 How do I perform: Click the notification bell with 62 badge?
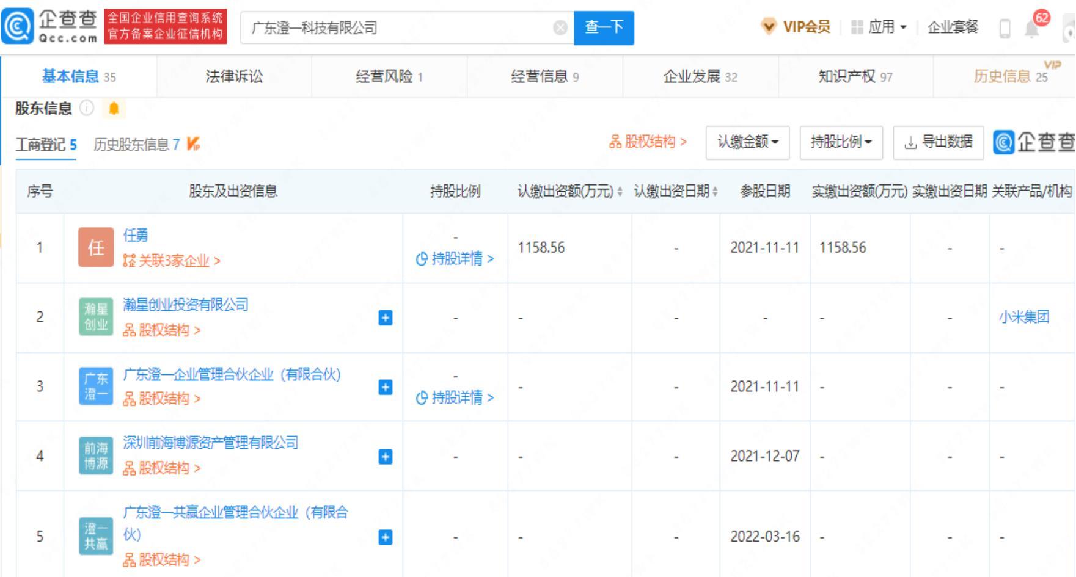coord(1032,29)
